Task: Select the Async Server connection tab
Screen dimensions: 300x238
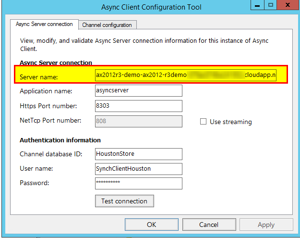Action: click(x=44, y=24)
